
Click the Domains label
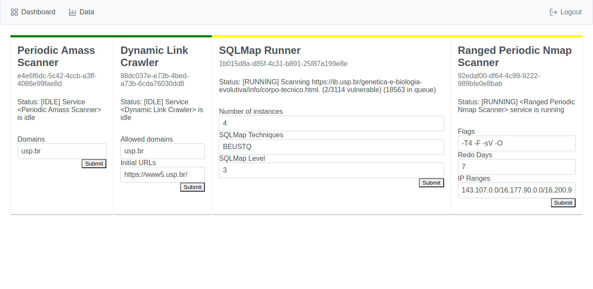click(x=31, y=140)
